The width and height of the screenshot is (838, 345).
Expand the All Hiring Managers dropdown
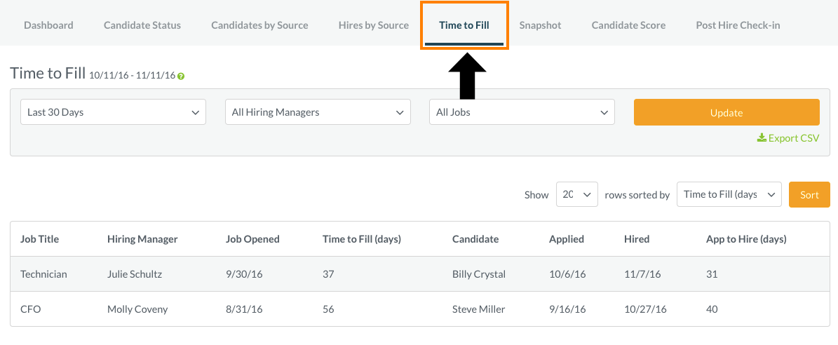point(318,112)
